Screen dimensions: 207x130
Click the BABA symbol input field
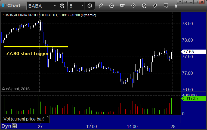tap(42, 6)
